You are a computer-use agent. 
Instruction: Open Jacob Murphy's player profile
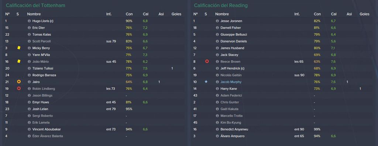(231, 82)
